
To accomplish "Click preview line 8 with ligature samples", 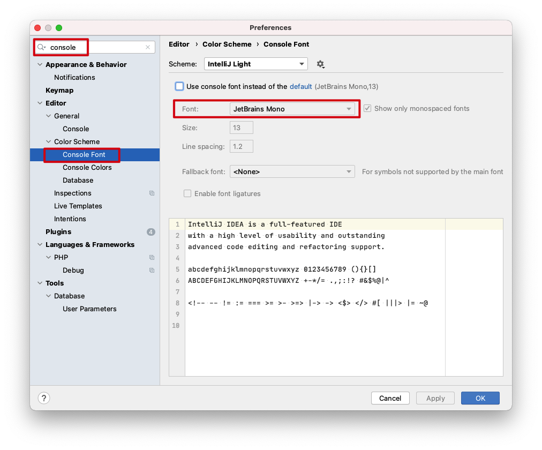I will coord(308,303).
